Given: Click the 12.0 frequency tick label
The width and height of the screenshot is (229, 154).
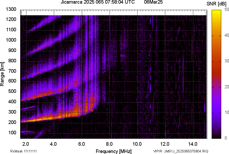Looking at the screenshot, I should tap(165, 144).
